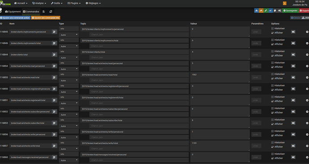The width and height of the screenshot is (309, 164).
Task: Click the copy/duplicate icon in top toolbar
Action: coord(275,11)
